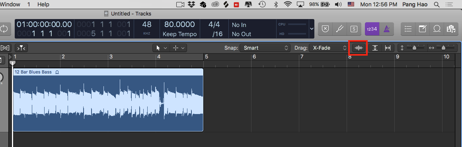The image size is (462, 147).
Task: Toggle horizontal auto zoom
Action: pyautogui.click(x=388, y=48)
